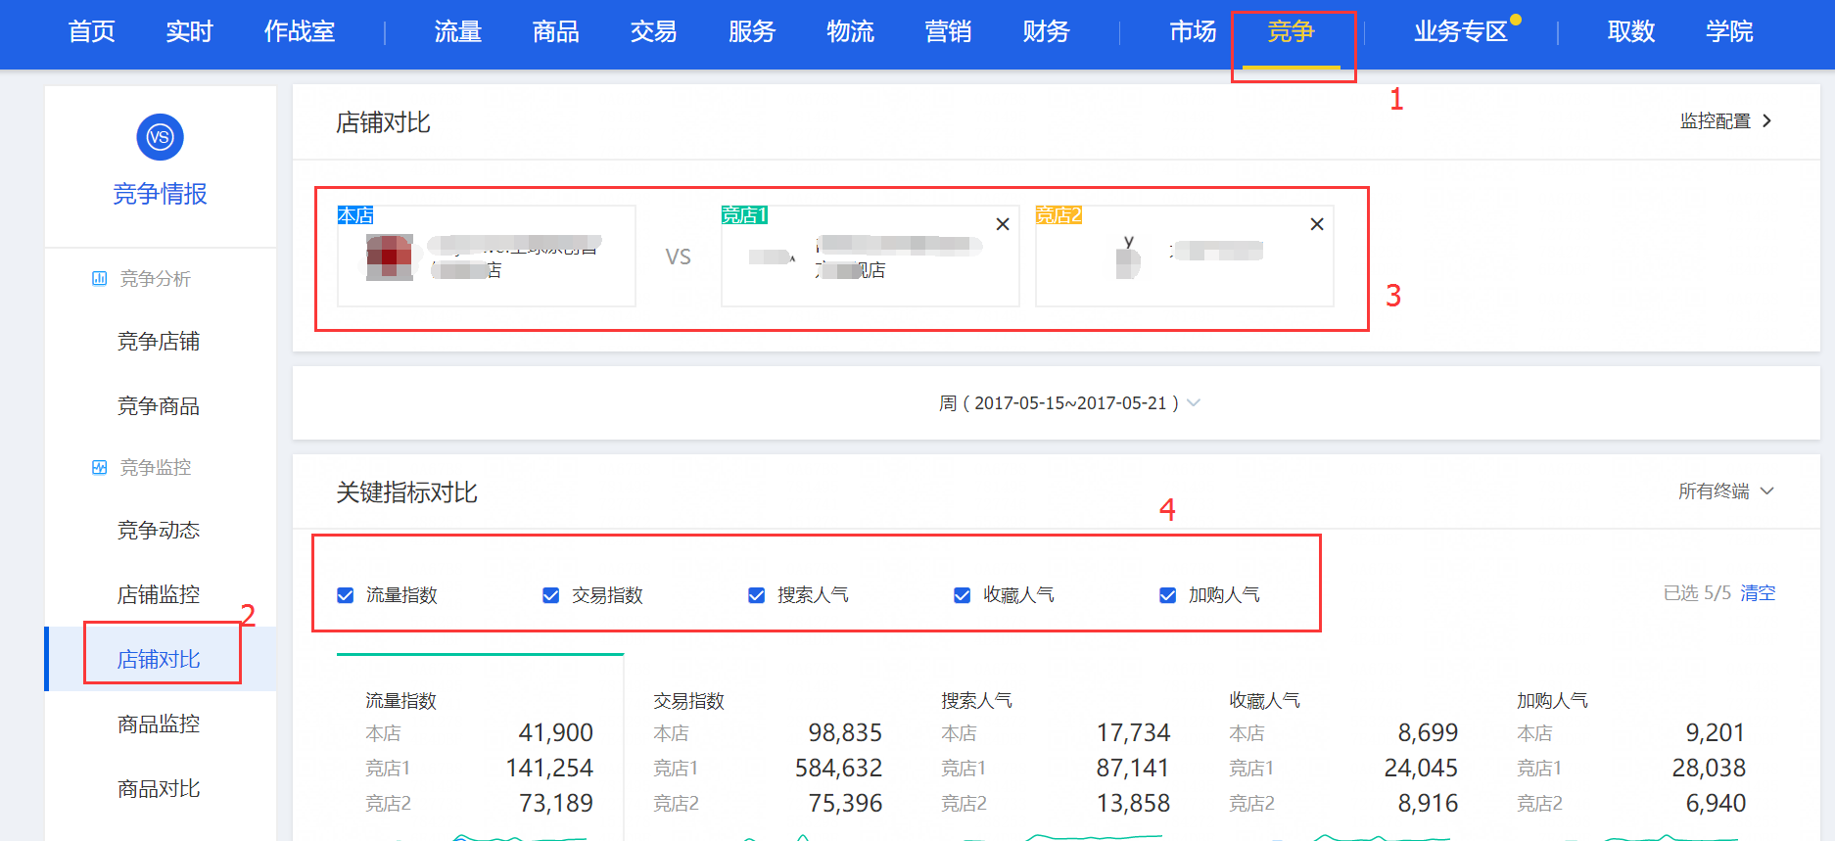Uncheck the 收藏人气 metric checkbox
The height and width of the screenshot is (841, 1835).
click(963, 595)
